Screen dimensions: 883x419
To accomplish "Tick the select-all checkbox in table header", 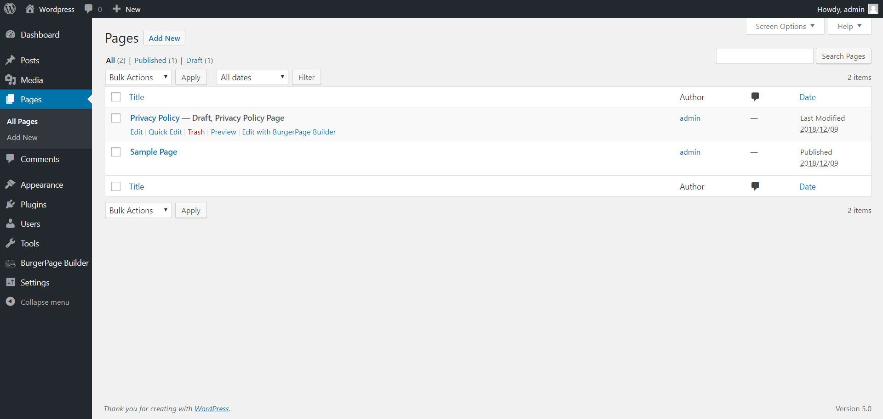I will click(x=116, y=97).
